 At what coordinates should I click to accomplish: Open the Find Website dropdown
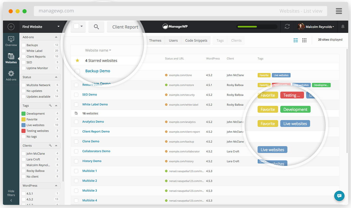pos(40,27)
